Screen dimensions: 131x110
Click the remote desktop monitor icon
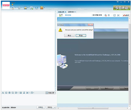click(36, 8)
